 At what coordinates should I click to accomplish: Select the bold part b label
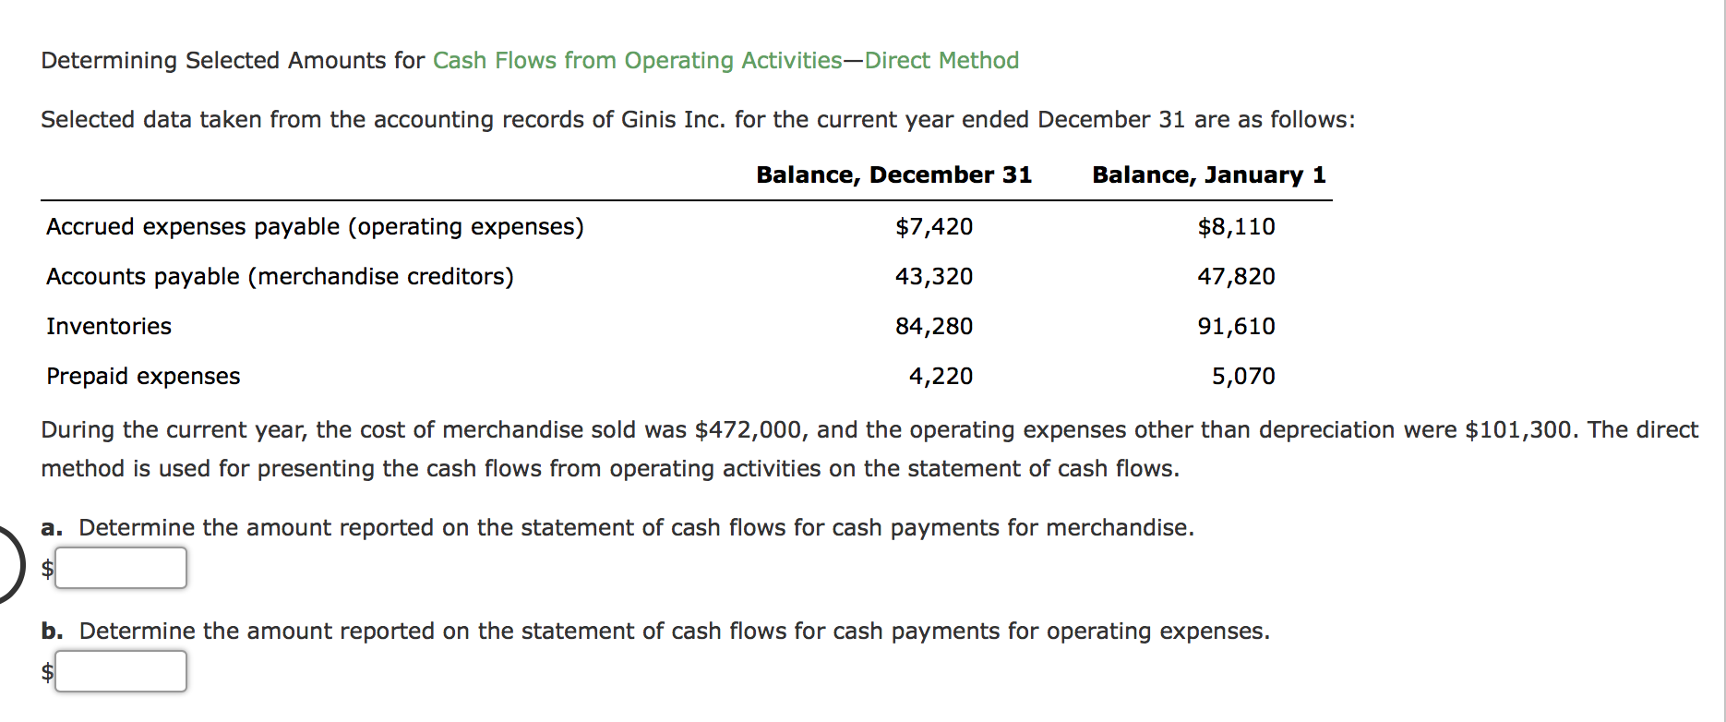pos(51,632)
